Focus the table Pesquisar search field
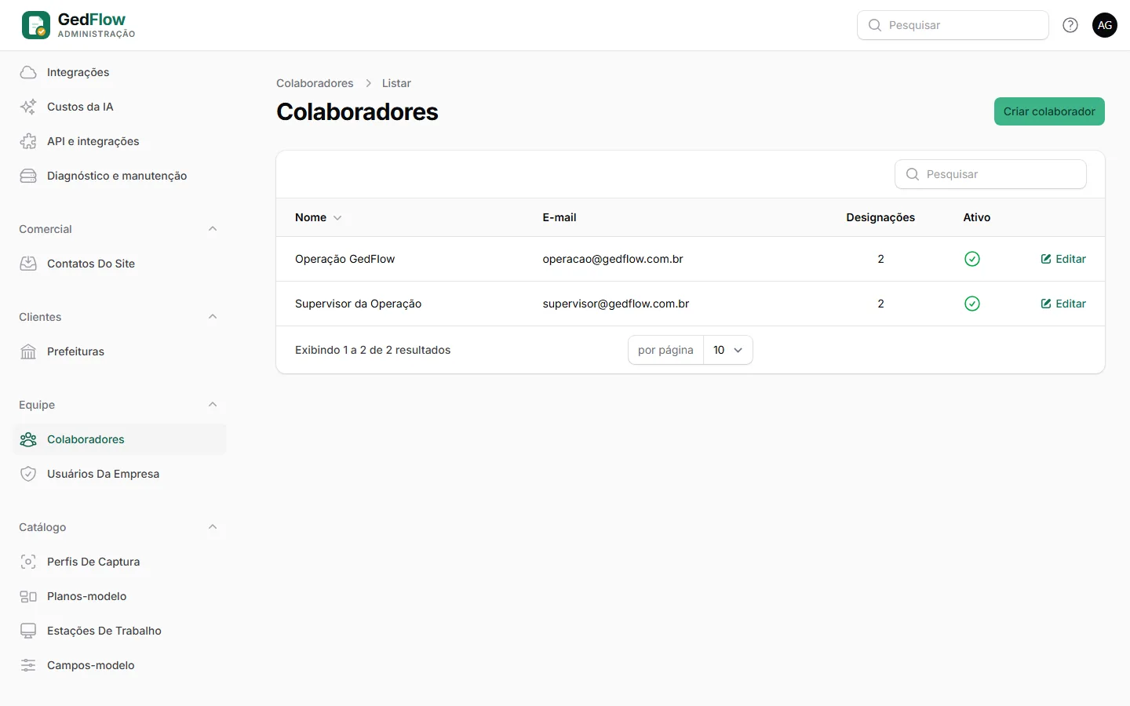Image resolution: width=1130 pixels, height=706 pixels. (990, 174)
